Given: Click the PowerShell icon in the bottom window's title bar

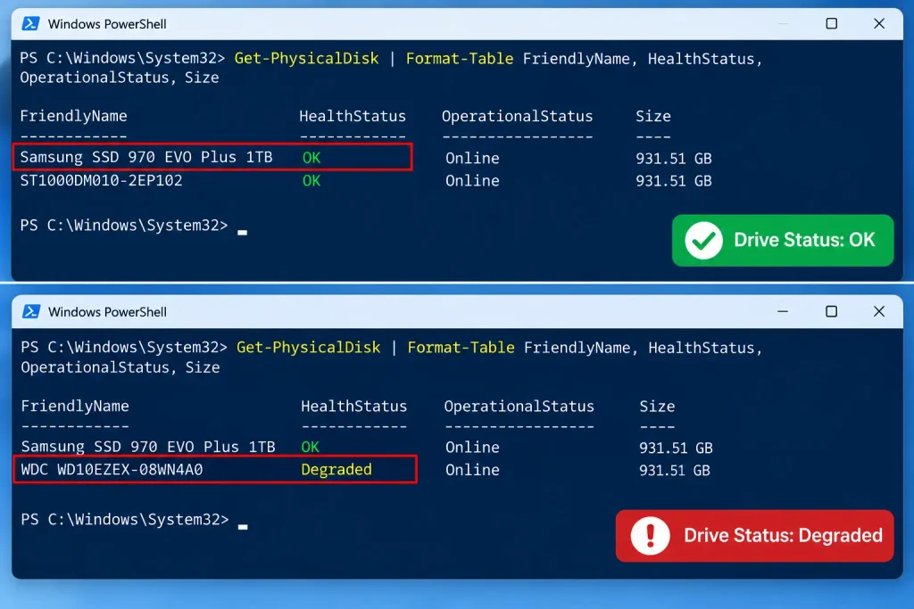Looking at the screenshot, I should (31, 311).
